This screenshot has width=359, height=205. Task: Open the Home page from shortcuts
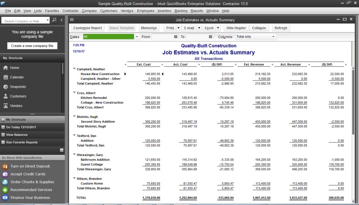tap(13, 68)
